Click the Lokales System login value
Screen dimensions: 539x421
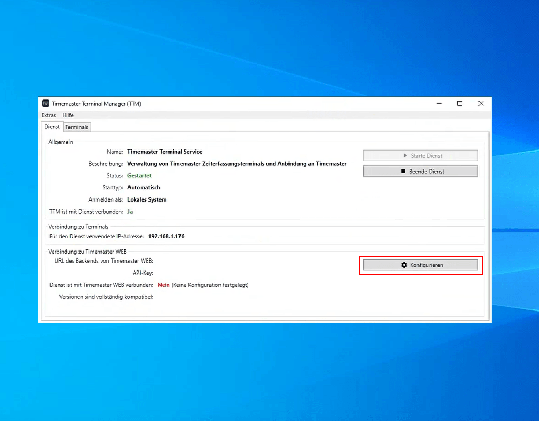tap(147, 199)
